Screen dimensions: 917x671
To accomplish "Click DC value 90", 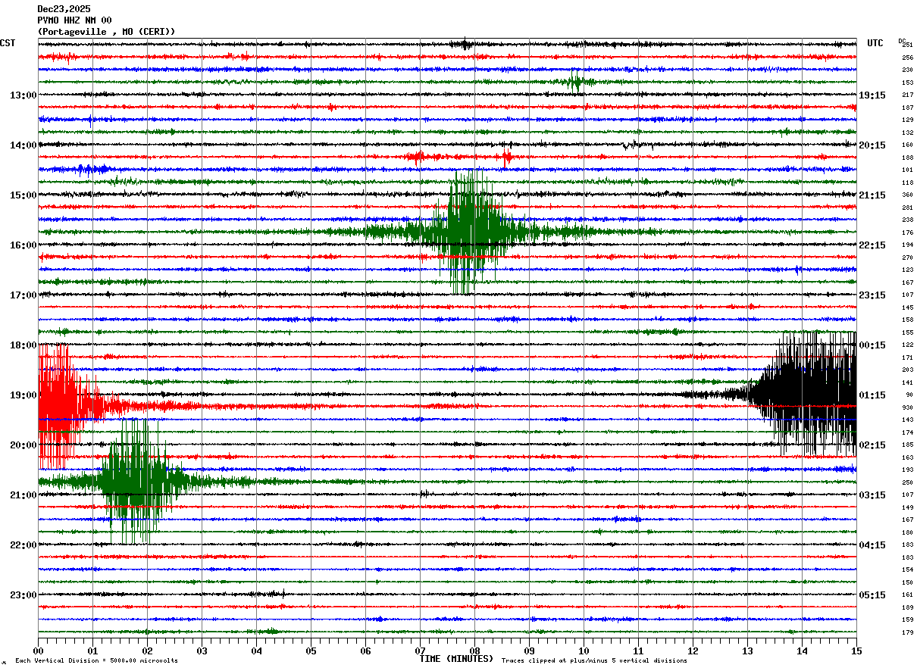I will coord(909,395).
